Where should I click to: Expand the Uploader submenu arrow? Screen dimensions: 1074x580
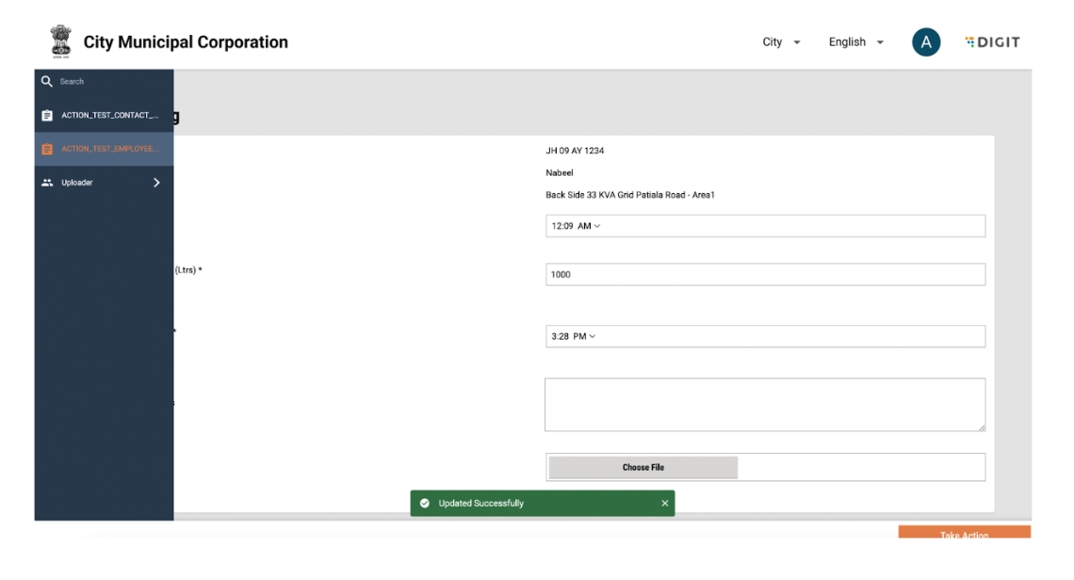[156, 183]
